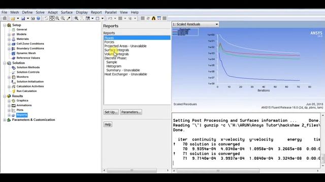Open the Display menu
This screenshot has height=182, width=325.
coord(82,12)
